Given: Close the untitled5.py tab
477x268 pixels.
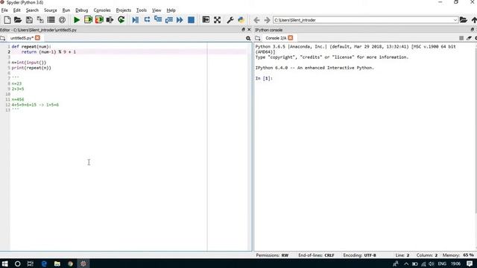Looking at the screenshot, I should click(37, 38).
